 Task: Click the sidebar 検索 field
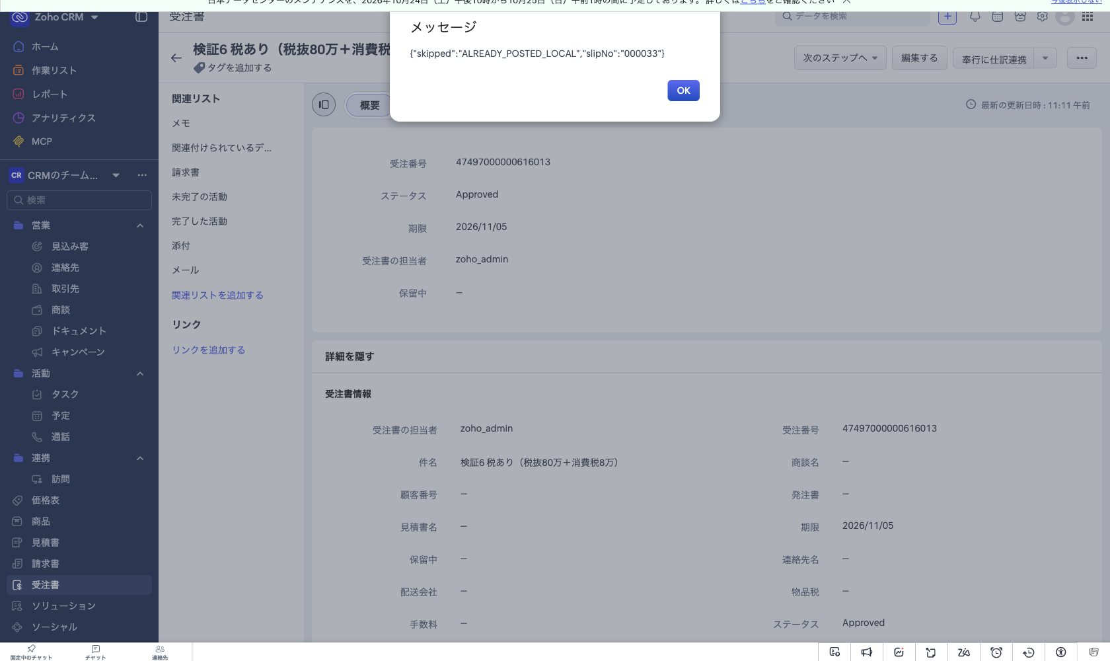[79, 200]
